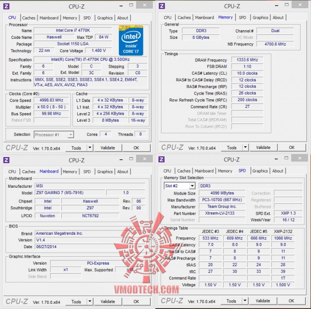Open SPD tab in the Memory window
311x309 pixels.
point(242,17)
